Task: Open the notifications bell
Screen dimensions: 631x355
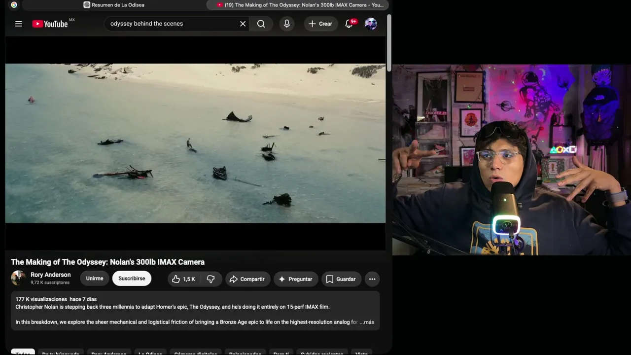Action: coord(349,24)
